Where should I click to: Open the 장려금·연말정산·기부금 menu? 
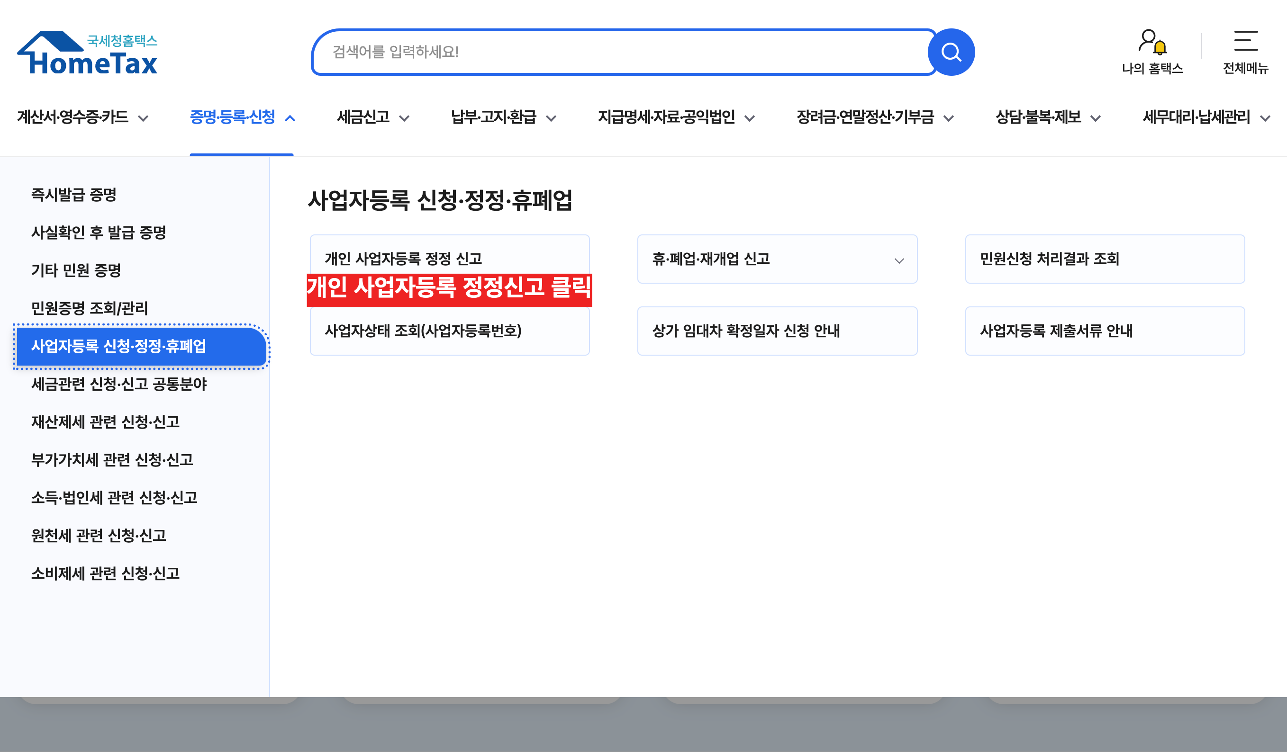(865, 117)
